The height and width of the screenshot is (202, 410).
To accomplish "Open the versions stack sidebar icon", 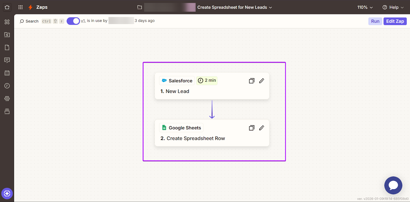I will click(7, 111).
